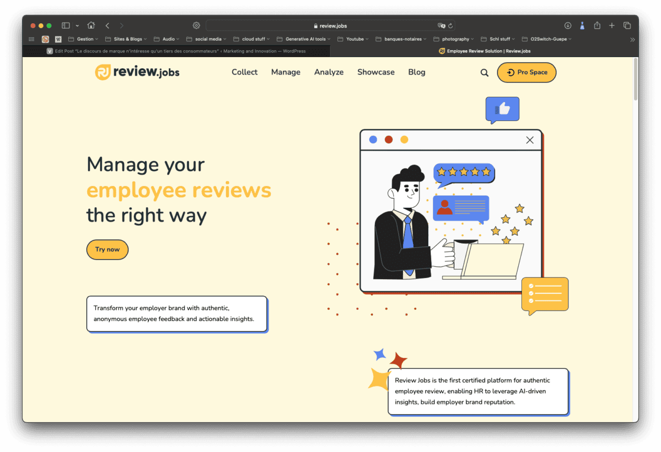Viewport: 661px width, 452px height.
Task: Click the 'employee reviews' yellow heading
Action: click(x=179, y=190)
